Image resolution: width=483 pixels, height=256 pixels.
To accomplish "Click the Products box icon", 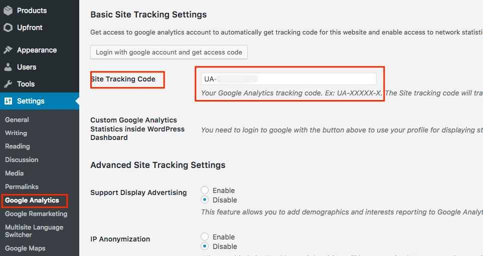I will [8, 10].
